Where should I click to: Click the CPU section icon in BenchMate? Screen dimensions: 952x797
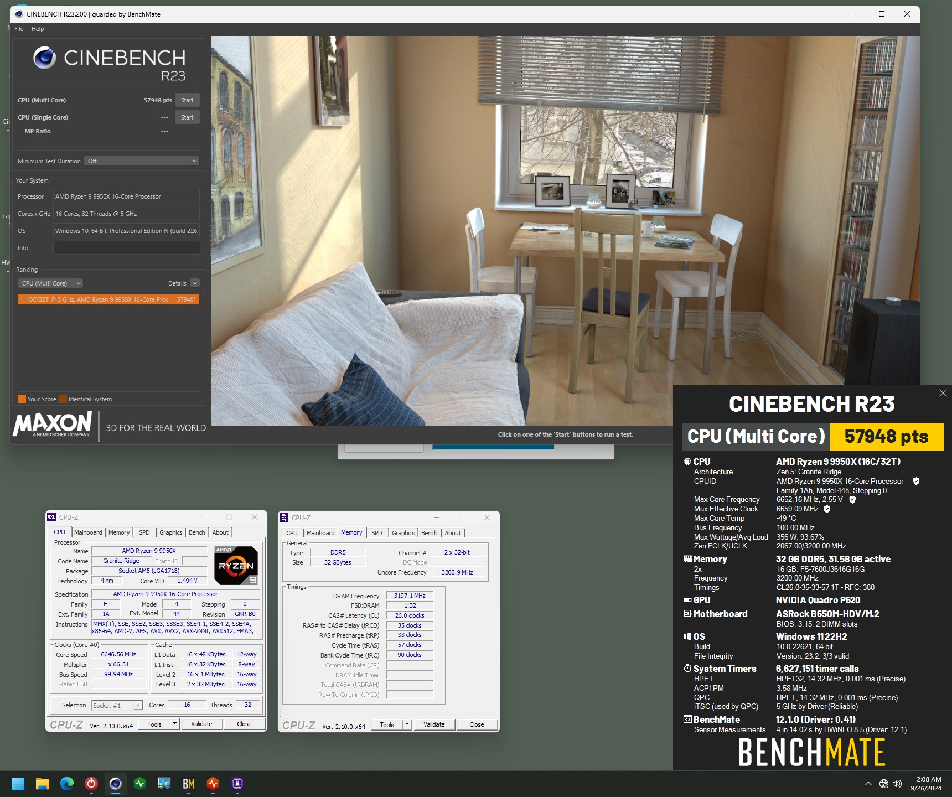coord(687,462)
